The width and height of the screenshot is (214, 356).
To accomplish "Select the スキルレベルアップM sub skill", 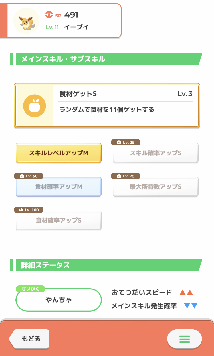I will coord(58,153).
